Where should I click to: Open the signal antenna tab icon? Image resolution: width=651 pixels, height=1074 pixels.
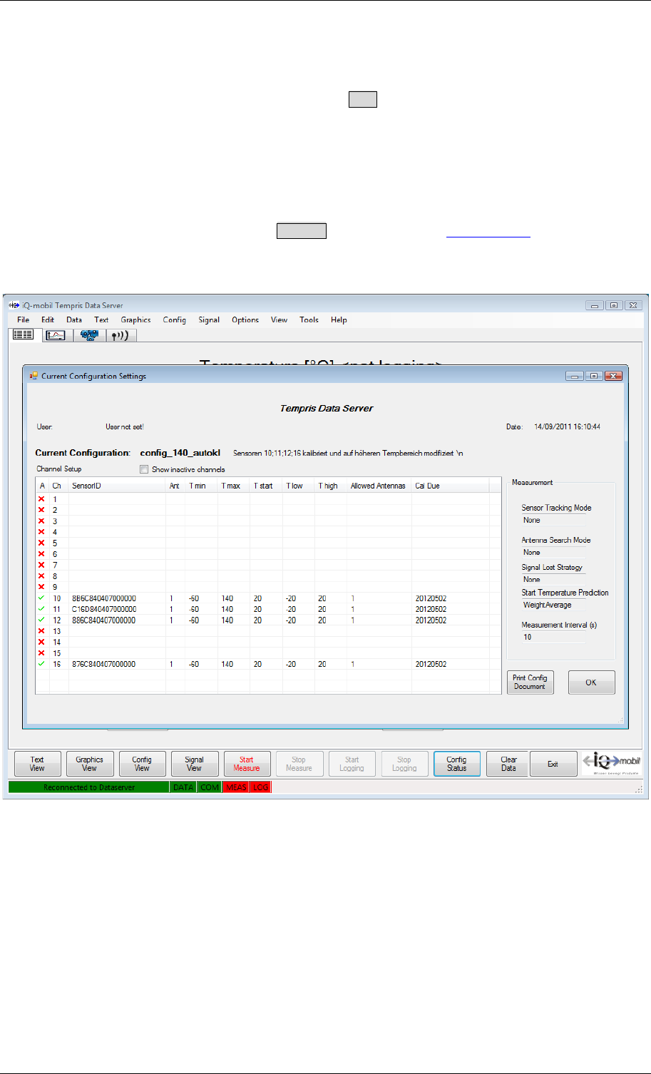tap(121, 335)
